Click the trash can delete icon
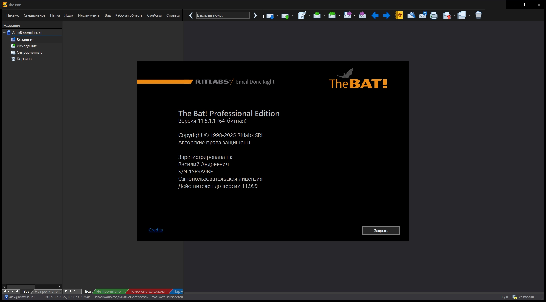546x302 pixels. click(x=478, y=15)
